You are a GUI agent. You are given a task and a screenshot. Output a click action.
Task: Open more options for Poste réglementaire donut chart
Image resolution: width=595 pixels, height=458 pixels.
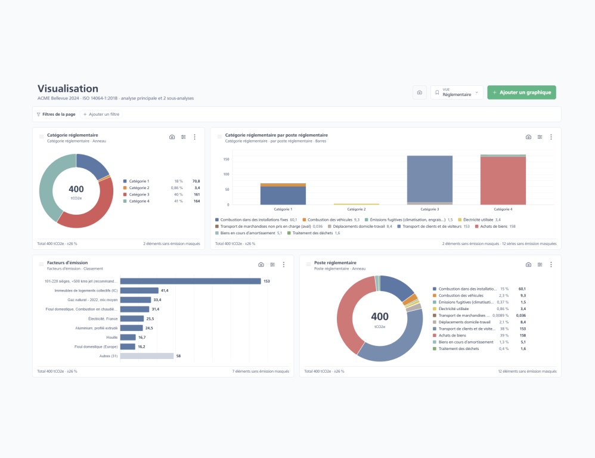pyautogui.click(x=551, y=264)
